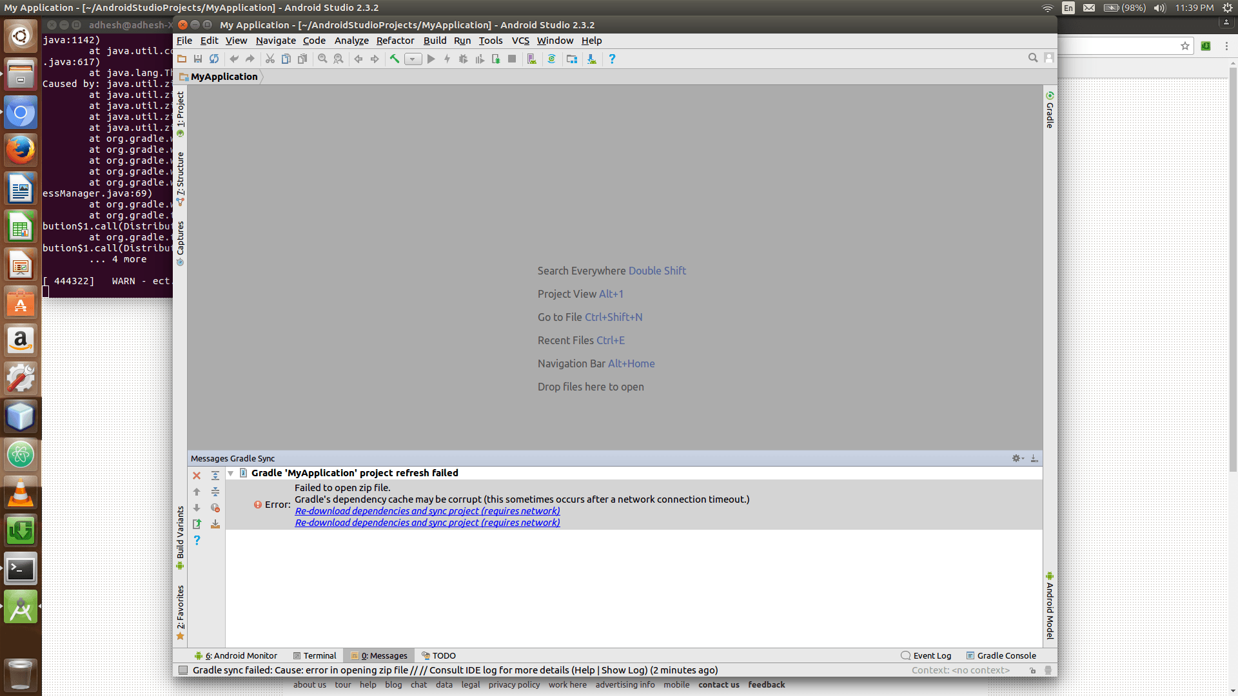
Task: Click the Stop process icon in toolbar
Action: pos(511,59)
